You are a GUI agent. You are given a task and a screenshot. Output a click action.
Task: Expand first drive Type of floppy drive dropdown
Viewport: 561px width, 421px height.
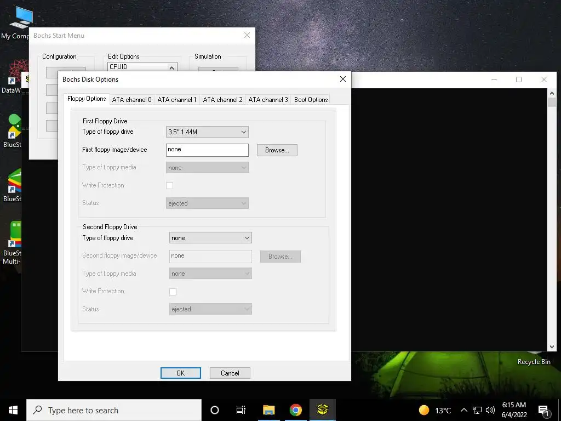pyautogui.click(x=207, y=132)
